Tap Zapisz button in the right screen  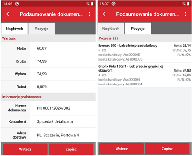(x=167, y=149)
